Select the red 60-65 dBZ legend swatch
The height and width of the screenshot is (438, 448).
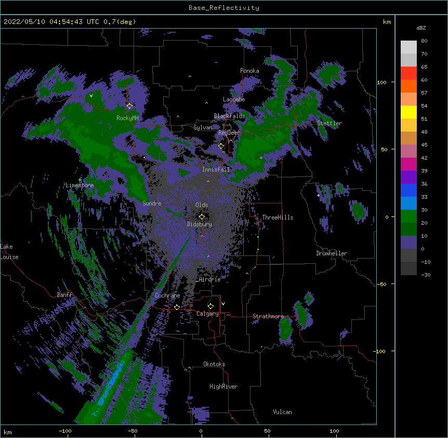[x=409, y=73]
